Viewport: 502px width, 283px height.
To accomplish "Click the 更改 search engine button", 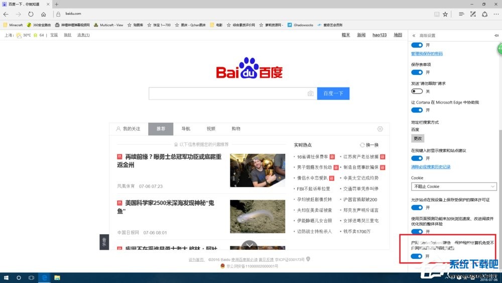I will [418, 138].
